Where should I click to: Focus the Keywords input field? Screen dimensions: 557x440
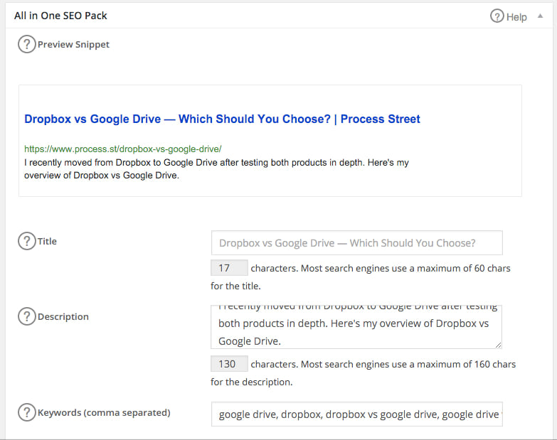coord(356,414)
